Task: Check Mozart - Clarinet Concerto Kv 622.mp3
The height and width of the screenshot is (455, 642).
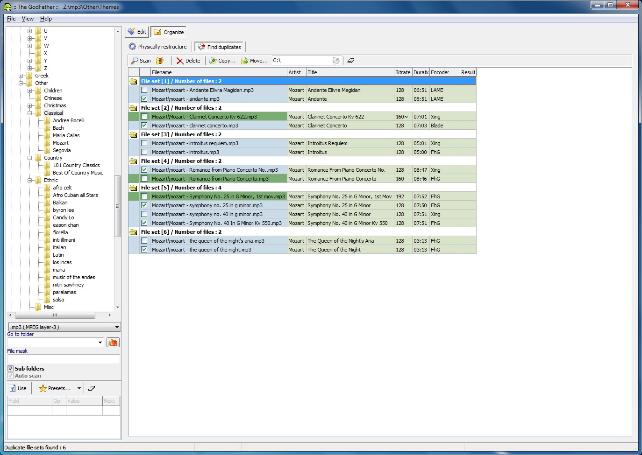Action: pos(144,117)
